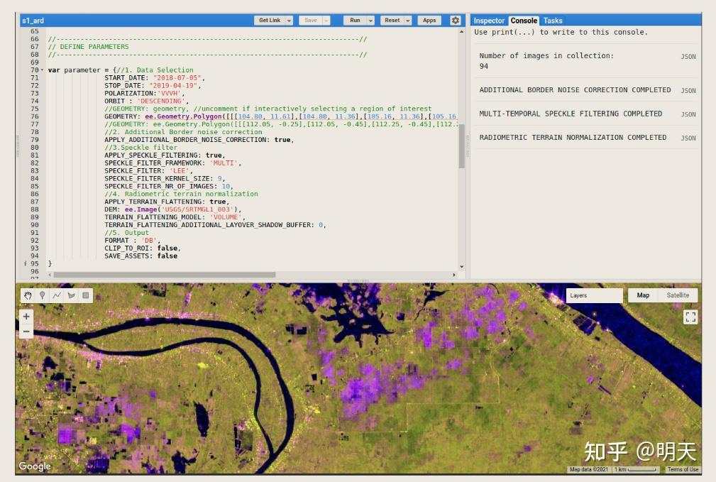Viewport: 716px width, 482px height.
Task: Zoom out on the map
Action: (x=26, y=331)
